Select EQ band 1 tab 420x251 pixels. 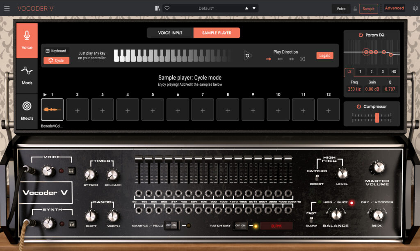[360, 72]
